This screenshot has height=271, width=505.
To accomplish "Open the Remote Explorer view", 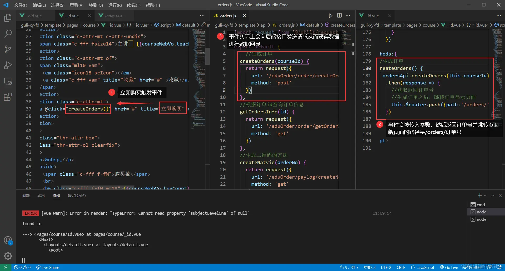I will click(x=8, y=81).
